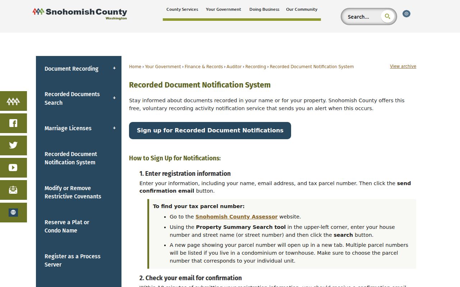
Task: Click the search magnifier icon
Action: click(387, 16)
